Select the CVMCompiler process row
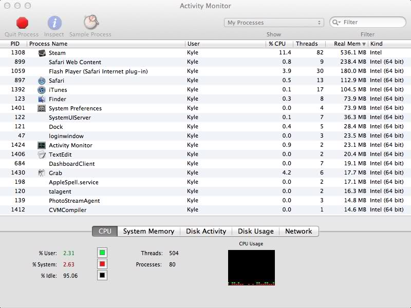The image size is (411, 308). tap(206, 210)
